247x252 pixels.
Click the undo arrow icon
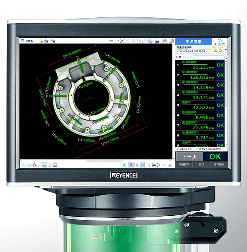click(x=139, y=41)
